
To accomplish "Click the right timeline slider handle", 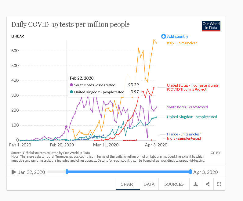I will (x=190, y=172).
